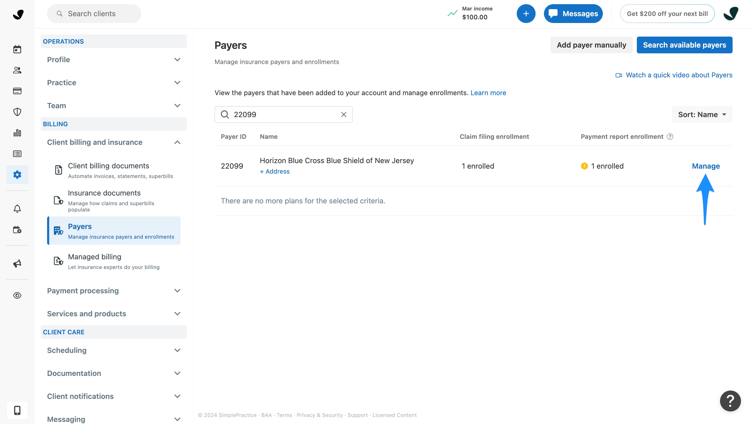
Task: Click the Mar income trend indicator
Action: click(x=452, y=13)
